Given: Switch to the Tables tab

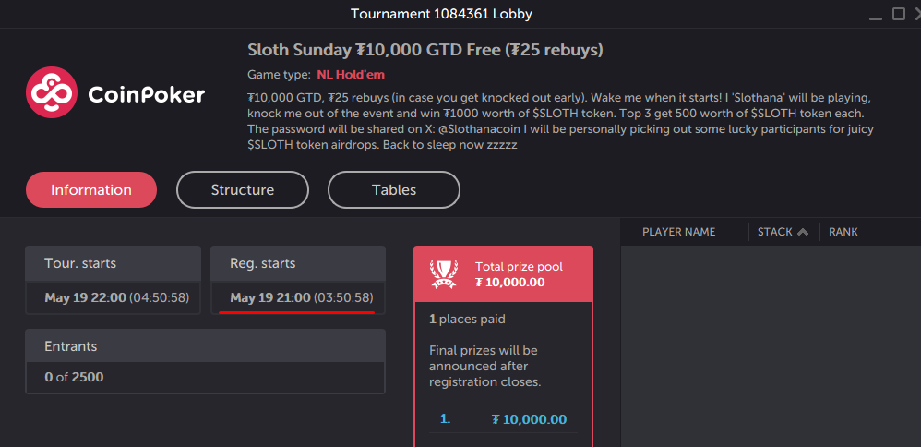Looking at the screenshot, I should click(394, 190).
